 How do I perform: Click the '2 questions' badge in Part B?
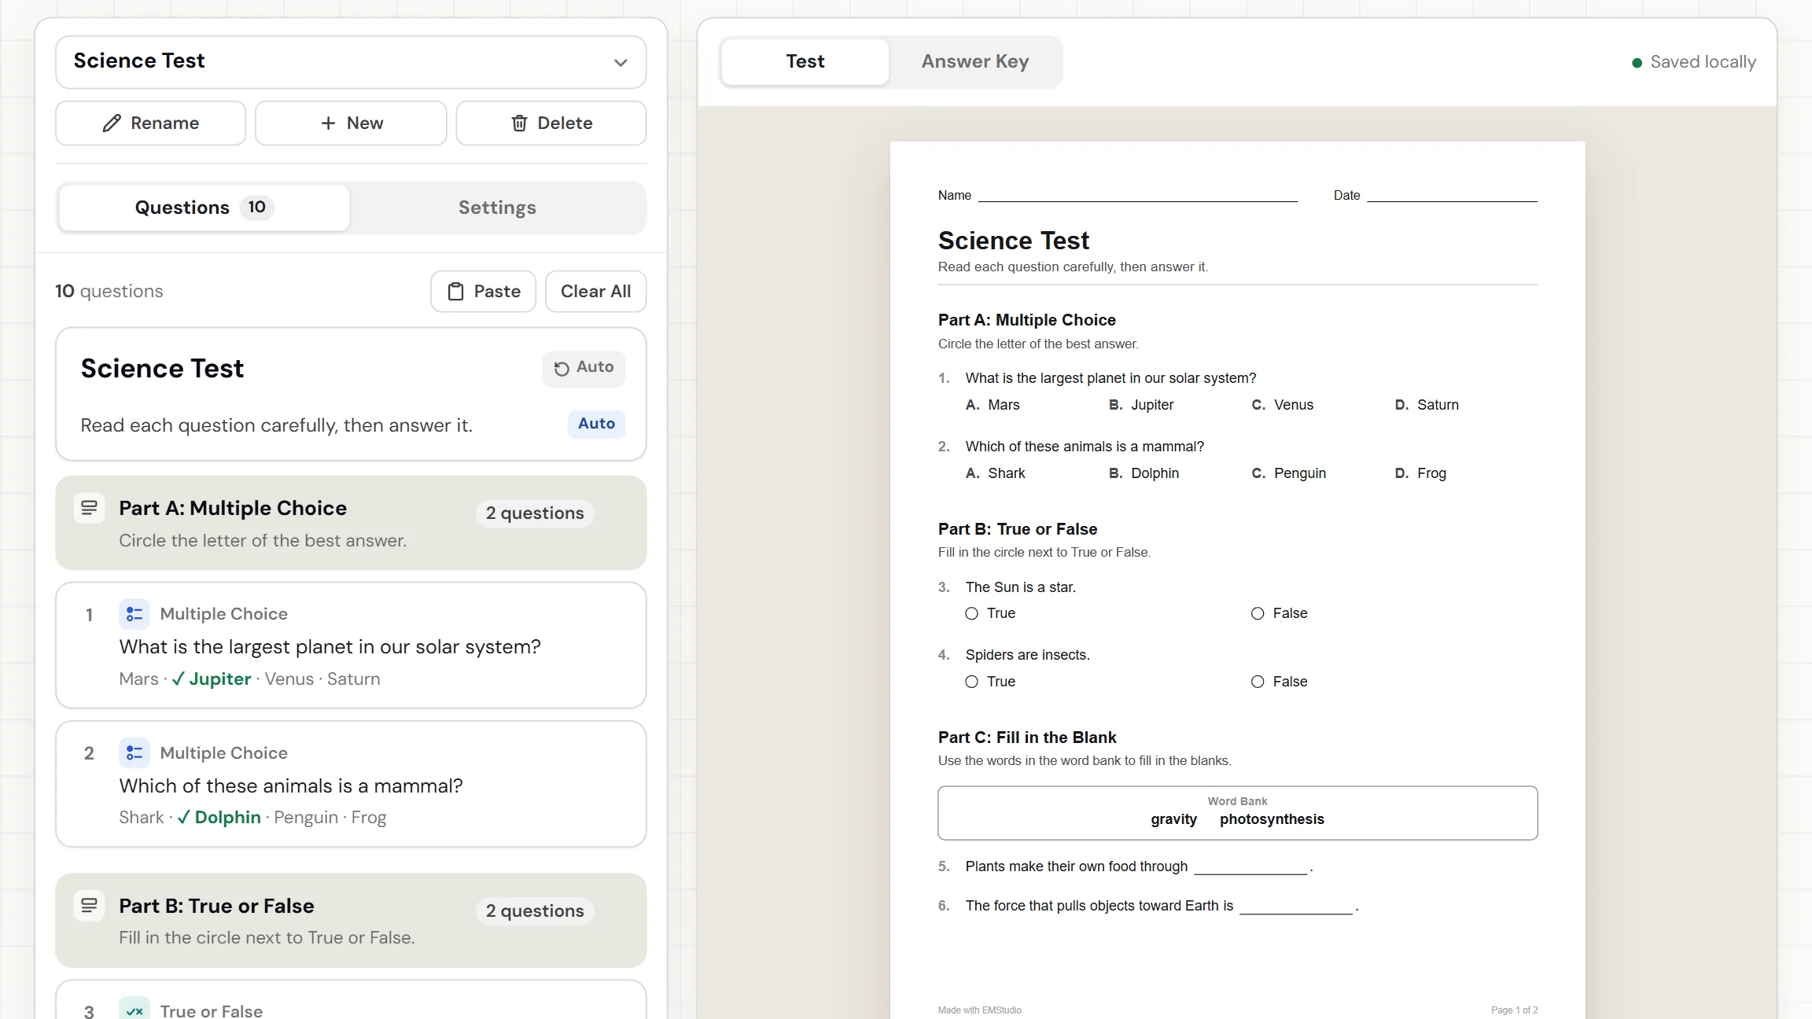point(535,910)
